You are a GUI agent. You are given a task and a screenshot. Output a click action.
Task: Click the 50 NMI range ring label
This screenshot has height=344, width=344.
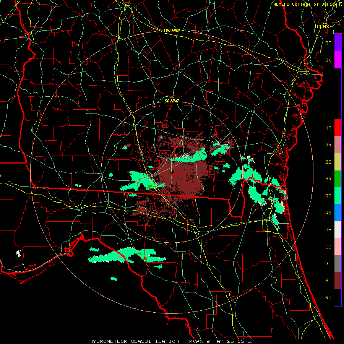point(172,101)
